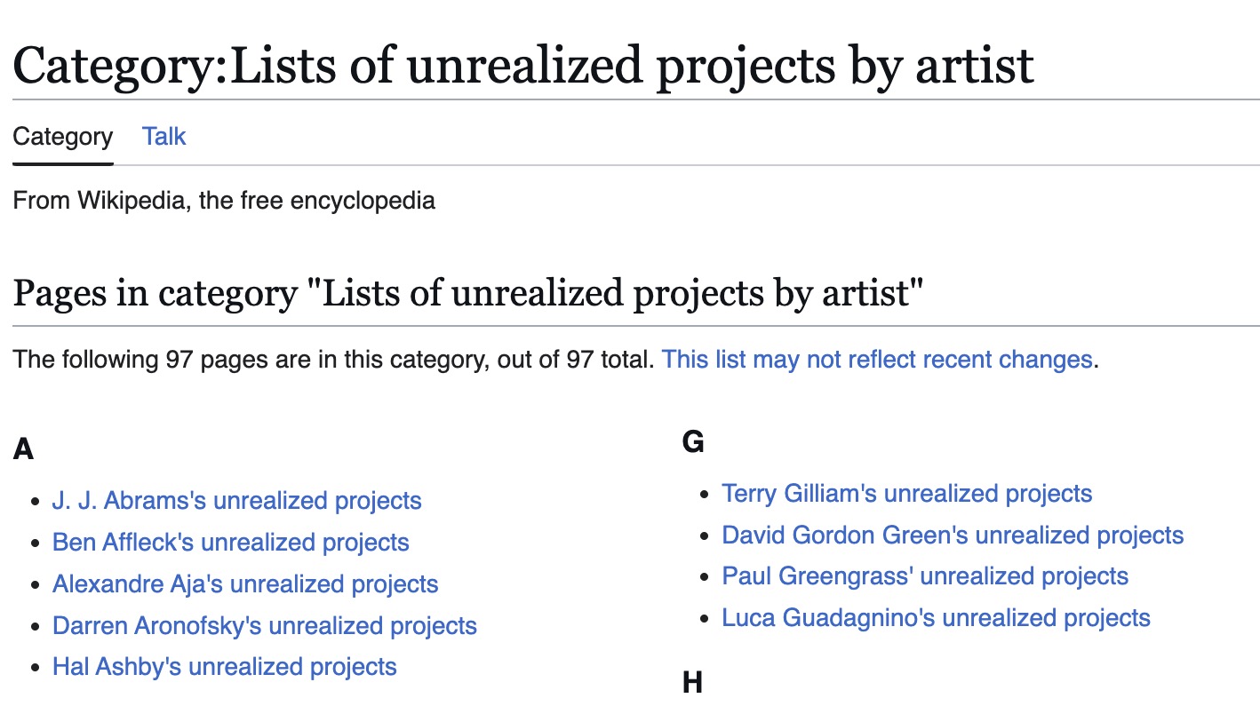Click the letter H section heading

[693, 683]
